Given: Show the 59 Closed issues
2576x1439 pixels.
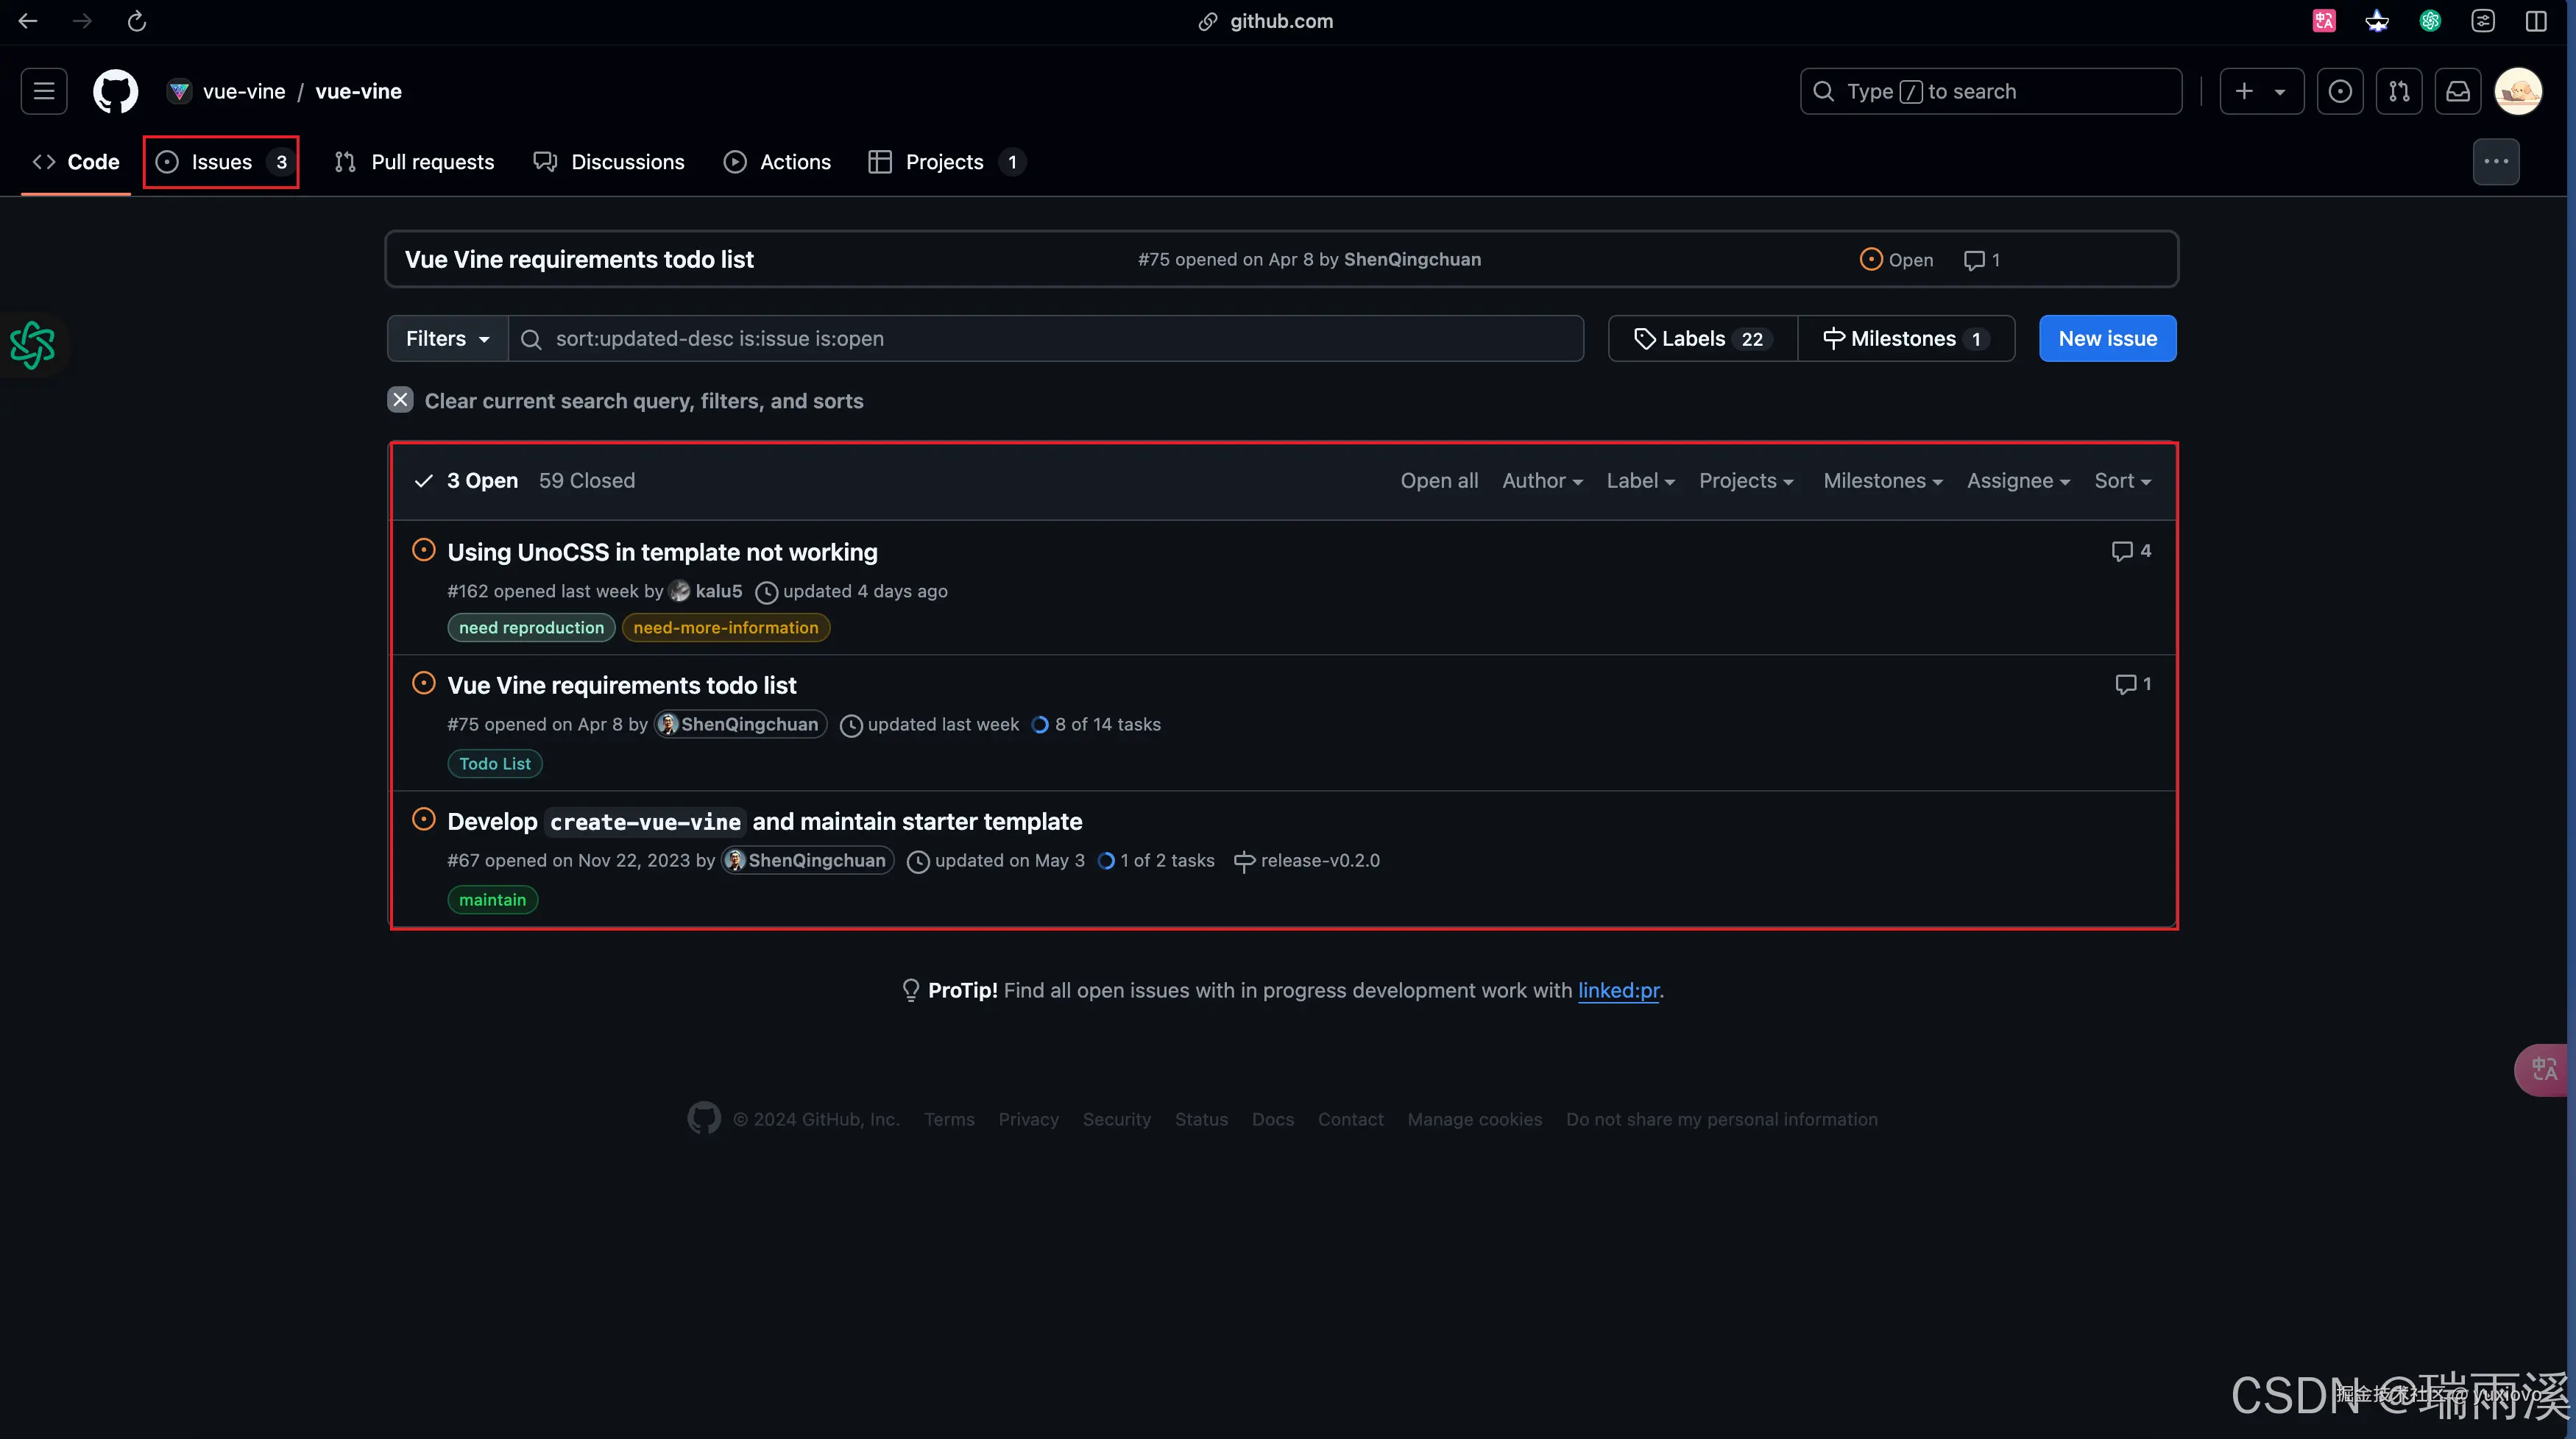Looking at the screenshot, I should [586, 480].
